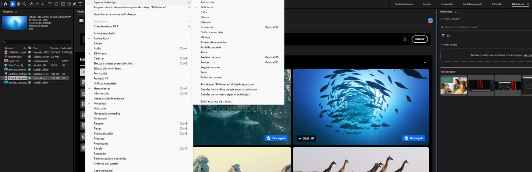
Task: Select the Zoom magnifier tool
Action: [24, 4]
